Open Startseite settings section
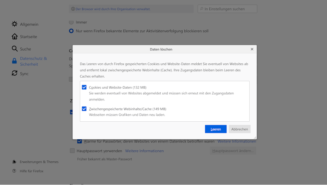Viewport: 327px width, 185px height. (28, 36)
